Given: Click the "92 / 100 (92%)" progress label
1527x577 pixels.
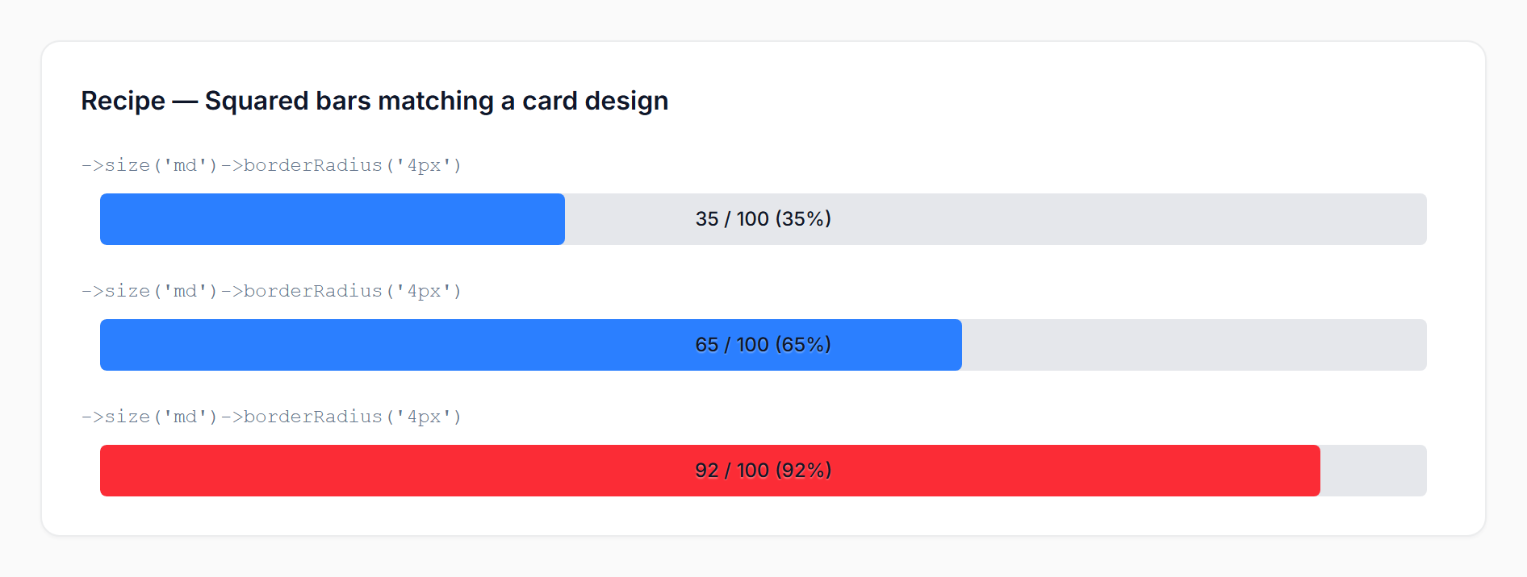Looking at the screenshot, I should (x=763, y=471).
